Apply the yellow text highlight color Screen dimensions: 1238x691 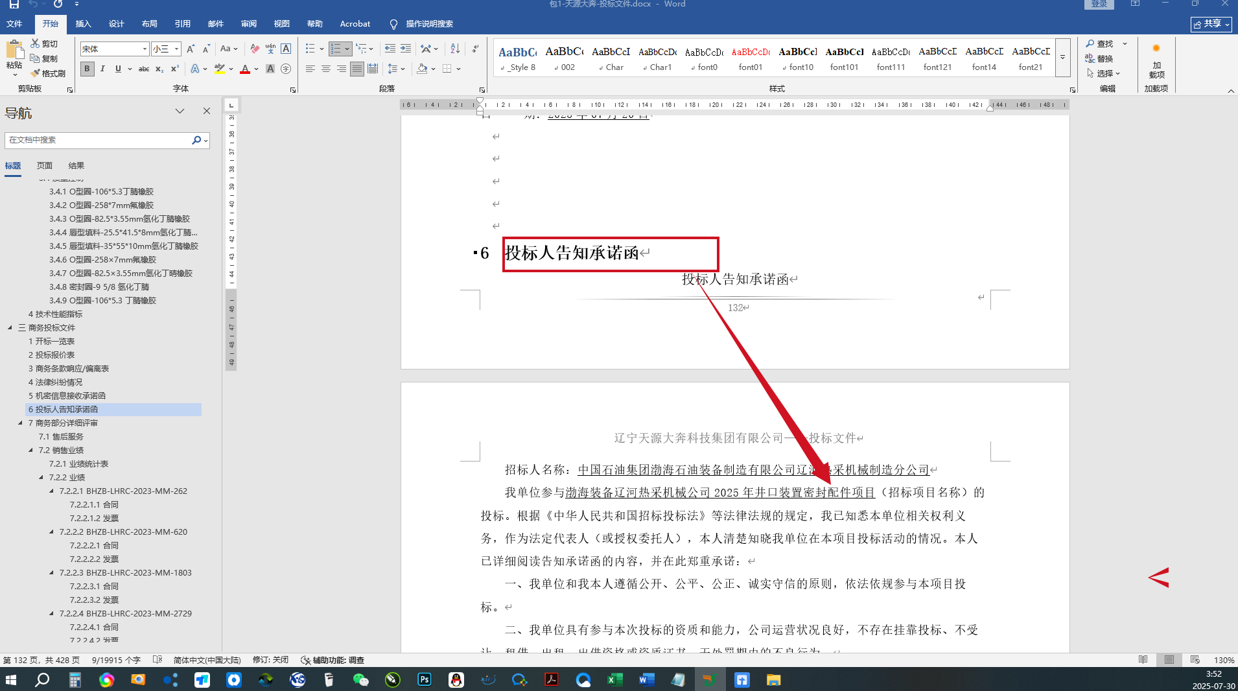pyautogui.click(x=220, y=69)
